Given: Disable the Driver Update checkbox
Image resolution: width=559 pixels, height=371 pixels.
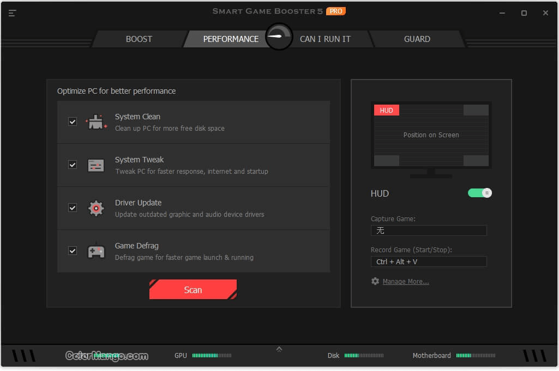Looking at the screenshot, I should tap(72, 208).
